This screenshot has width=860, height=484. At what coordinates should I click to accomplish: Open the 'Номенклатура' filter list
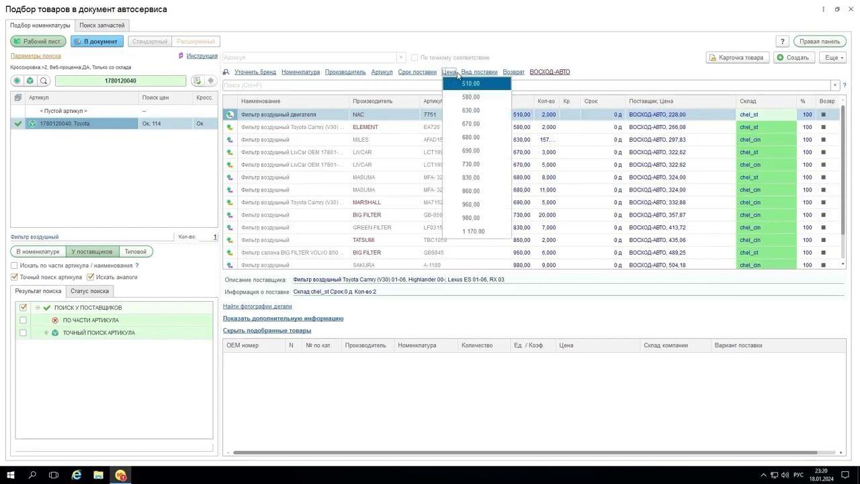[300, 72]
